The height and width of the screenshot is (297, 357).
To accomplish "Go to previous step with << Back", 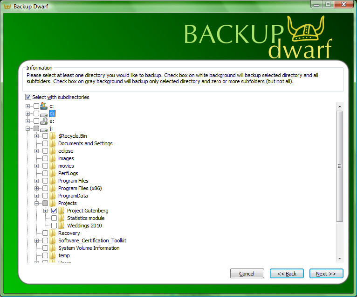I will pyautogui.click(x=287, y=274).
